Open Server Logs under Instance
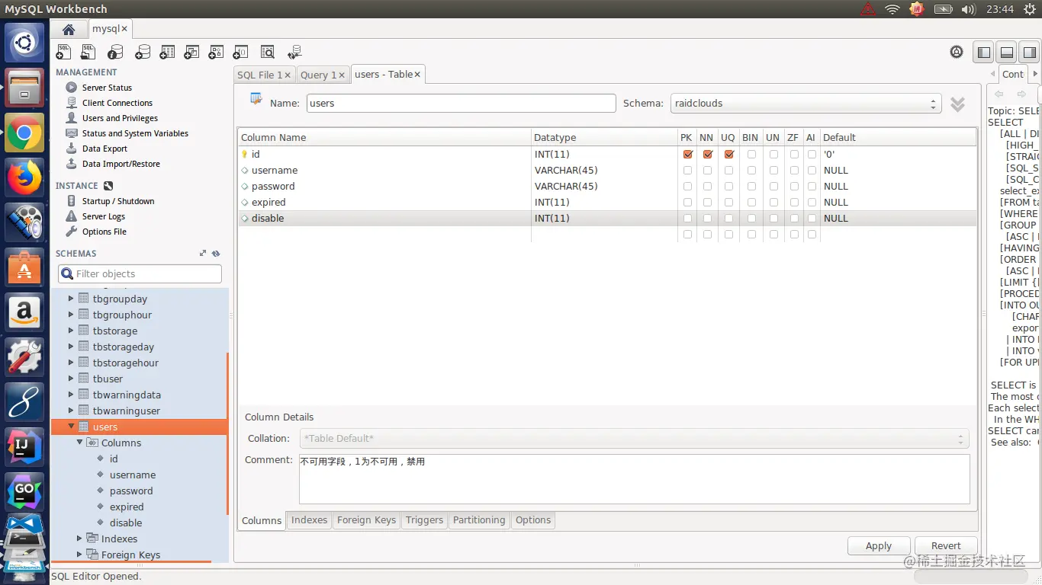The image size is (1042, 585). click(x=103, y=216)
